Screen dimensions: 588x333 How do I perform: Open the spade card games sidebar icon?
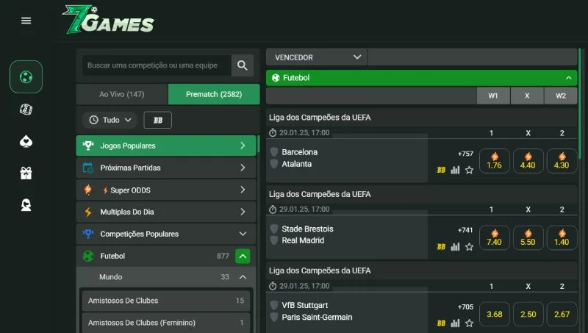(26, 142)
